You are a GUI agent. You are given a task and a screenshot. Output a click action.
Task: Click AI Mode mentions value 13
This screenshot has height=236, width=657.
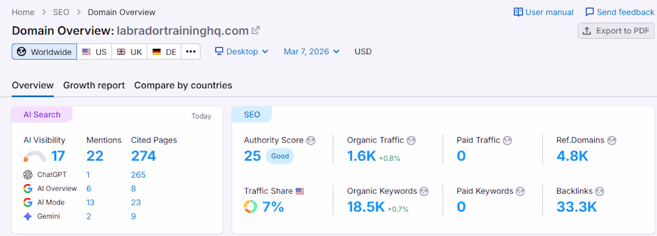click(90, 203)
